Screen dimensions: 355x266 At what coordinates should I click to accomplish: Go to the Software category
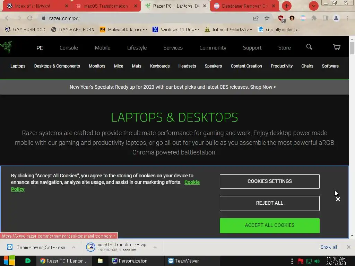click(x=330, y=66)
